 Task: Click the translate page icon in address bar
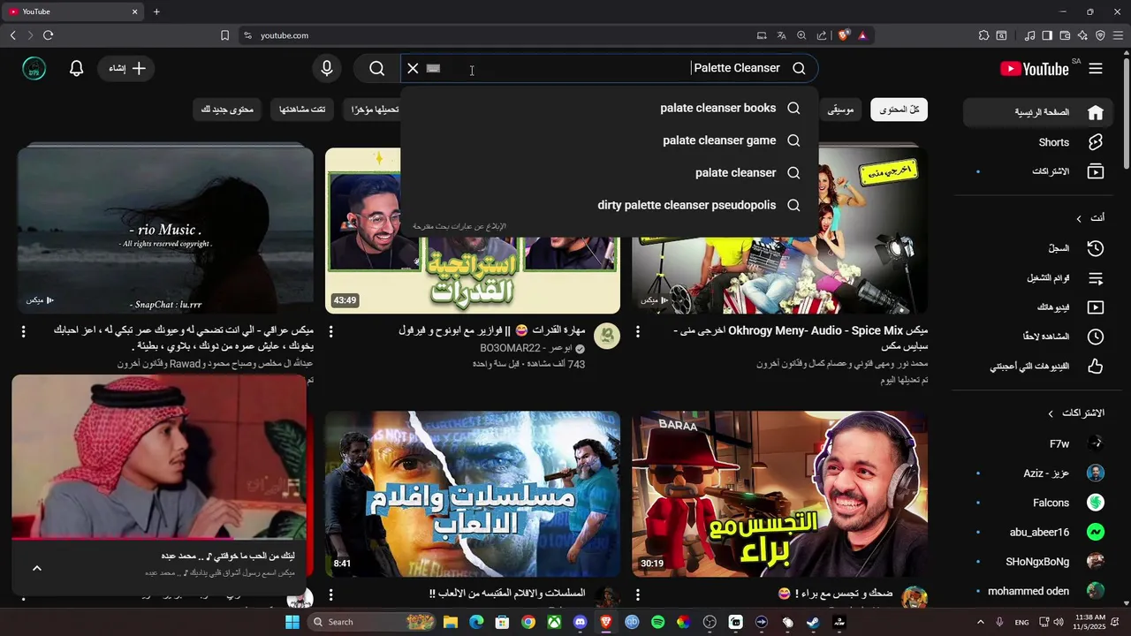(781, 35)
